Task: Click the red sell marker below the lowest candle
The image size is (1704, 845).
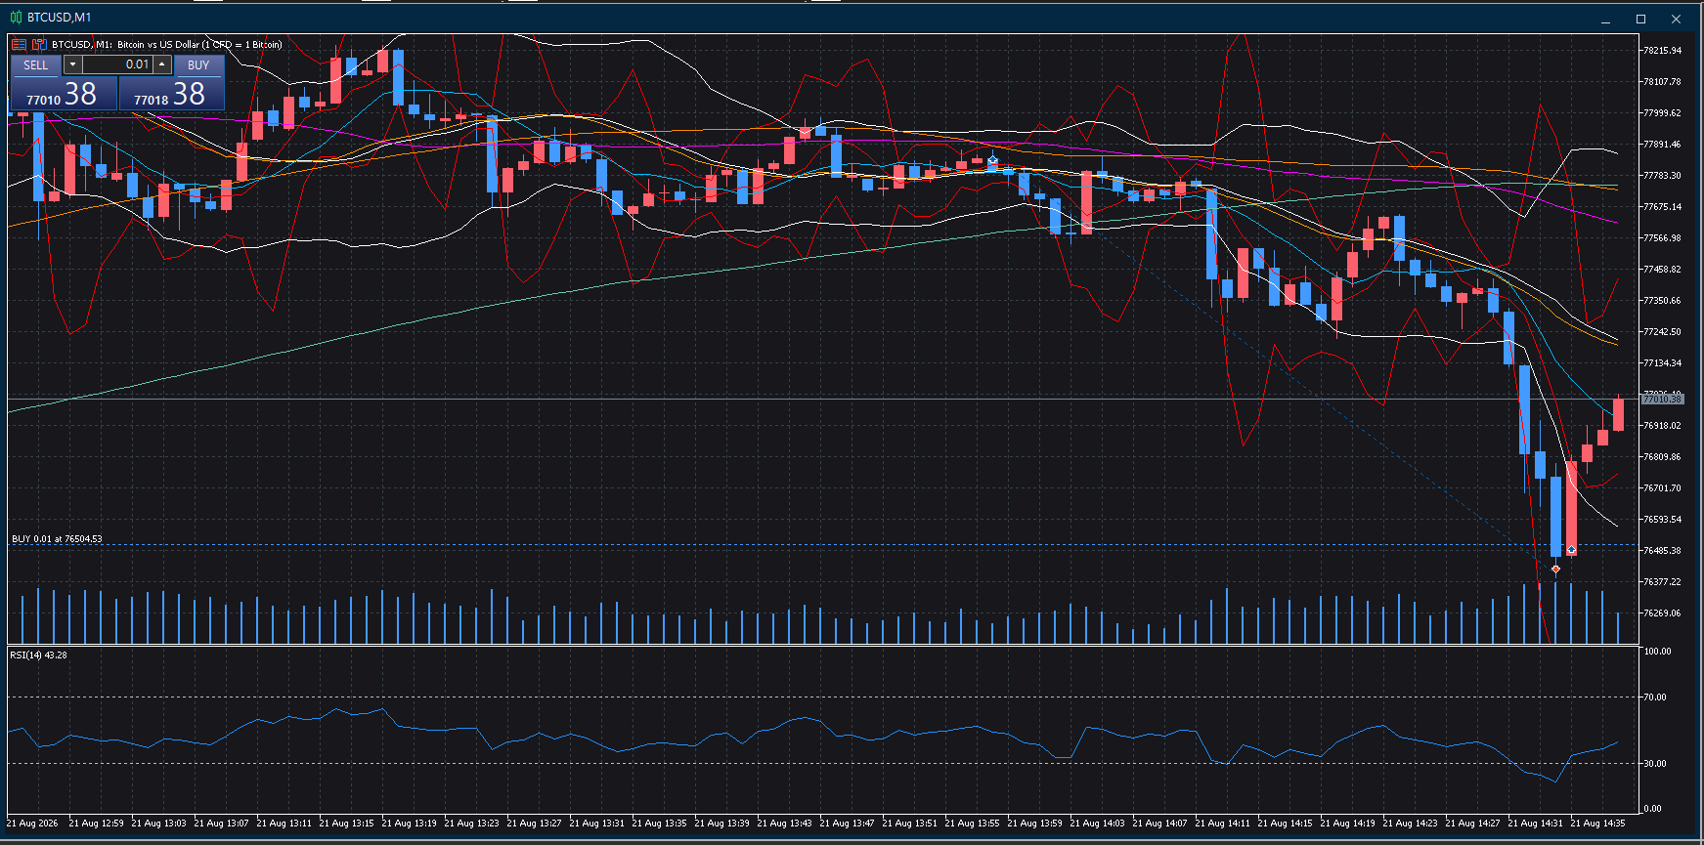Action: pos(1555,569)
